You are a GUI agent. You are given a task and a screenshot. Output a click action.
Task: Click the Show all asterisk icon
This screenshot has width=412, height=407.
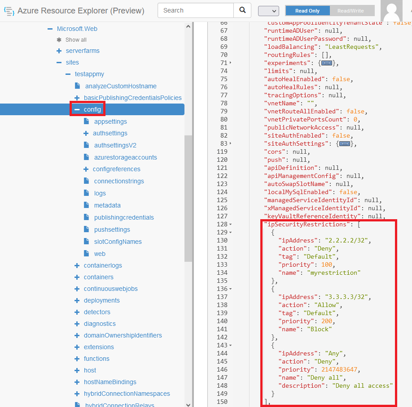pos(59,40)
